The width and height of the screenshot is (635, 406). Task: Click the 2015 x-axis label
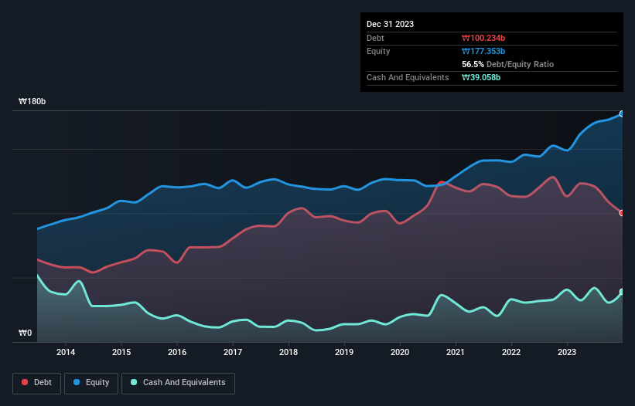(x=121, y=352)
